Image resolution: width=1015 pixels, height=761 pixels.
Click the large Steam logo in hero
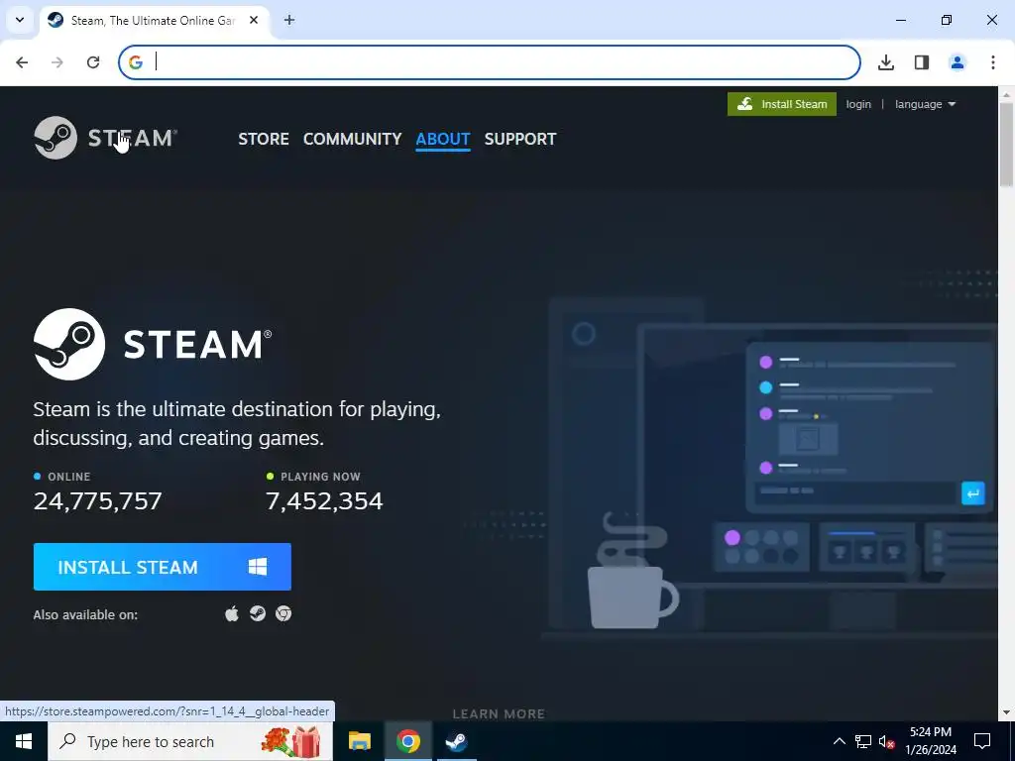pyautogui.click(x=153, y=344)
